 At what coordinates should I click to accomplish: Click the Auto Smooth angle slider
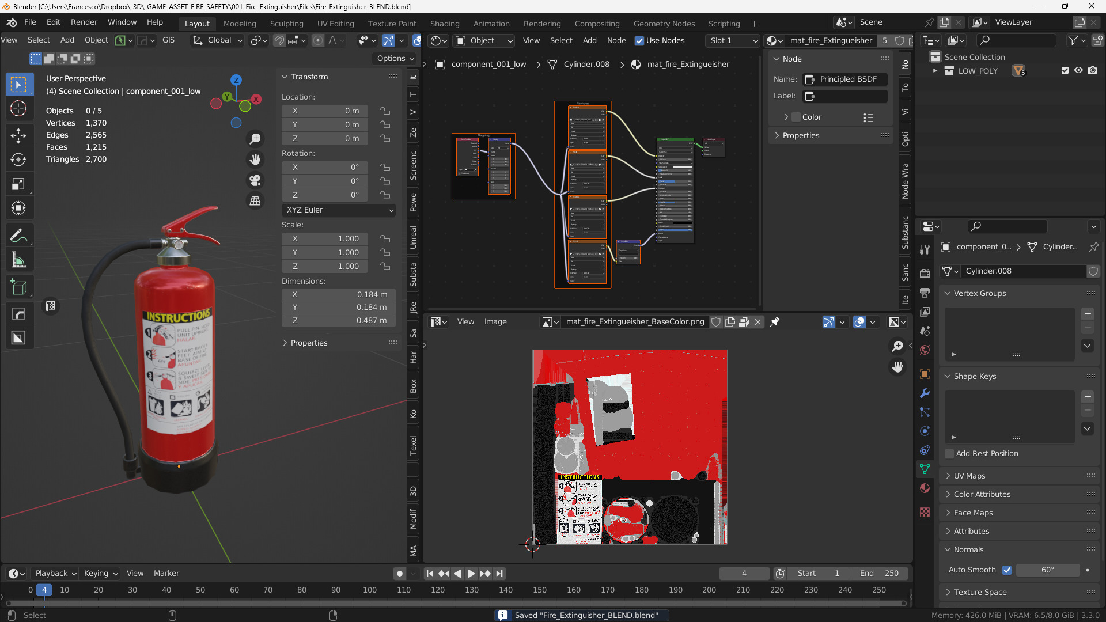pyautogui.click(x=1047, y=570)
